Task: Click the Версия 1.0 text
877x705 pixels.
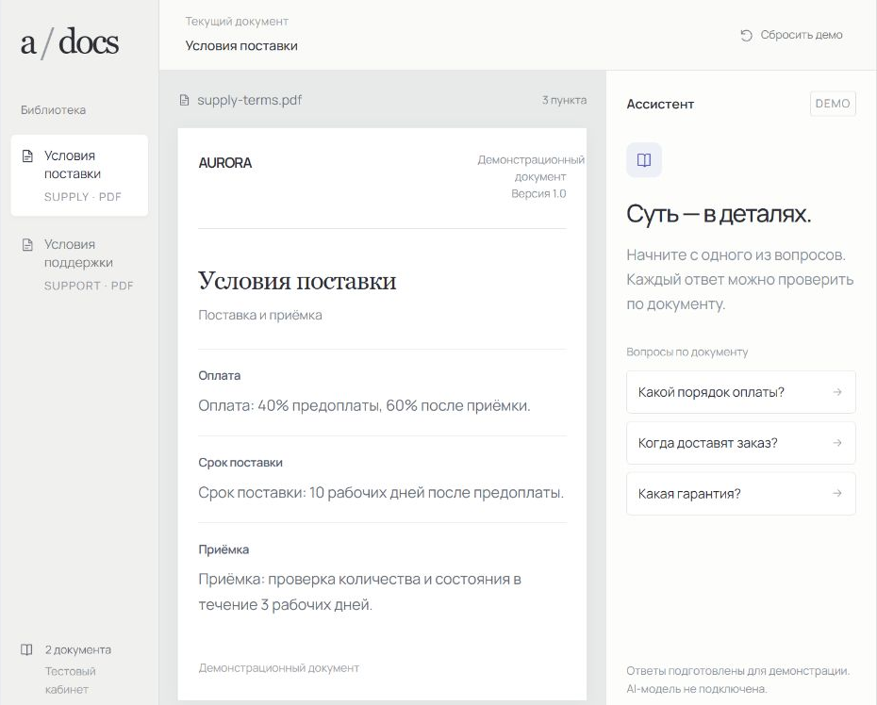Action: click(x=538, y=193)
